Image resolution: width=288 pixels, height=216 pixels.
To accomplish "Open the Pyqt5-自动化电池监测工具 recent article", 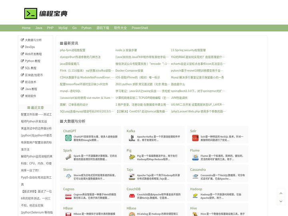I will (36, 181).
